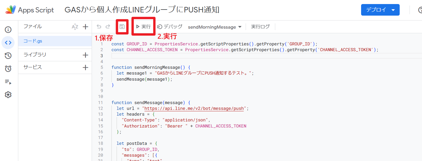Open Project History clock icon

8,56
